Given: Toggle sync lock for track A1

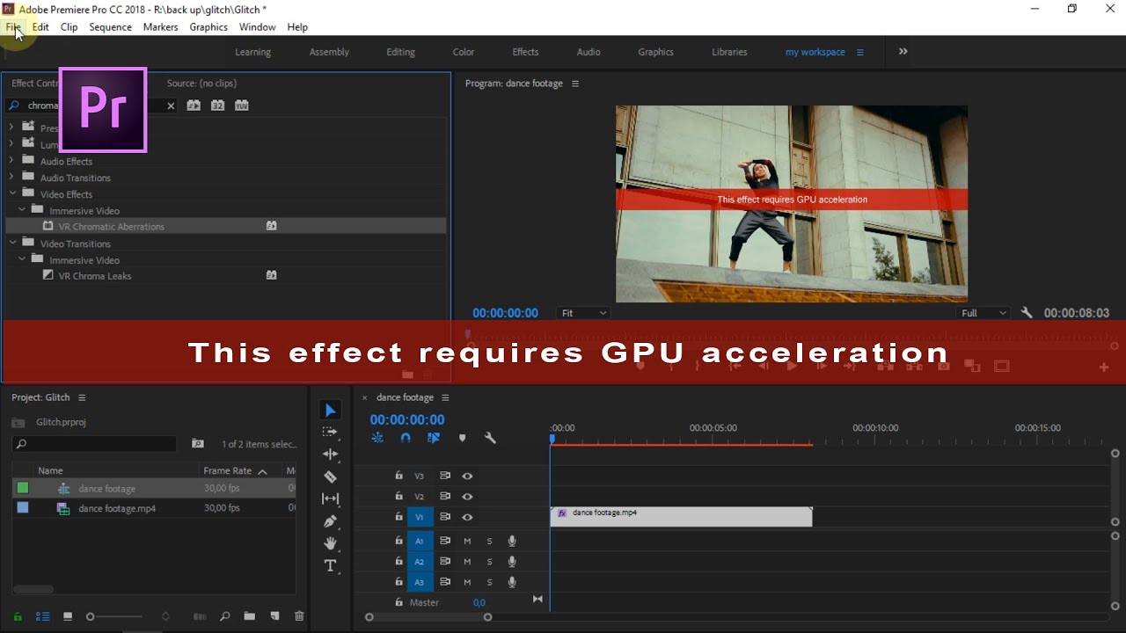Looking at the screenshot, I should [445, 541].
